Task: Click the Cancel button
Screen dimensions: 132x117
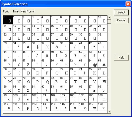Action: pyautogui.click(x=121, y=20)
